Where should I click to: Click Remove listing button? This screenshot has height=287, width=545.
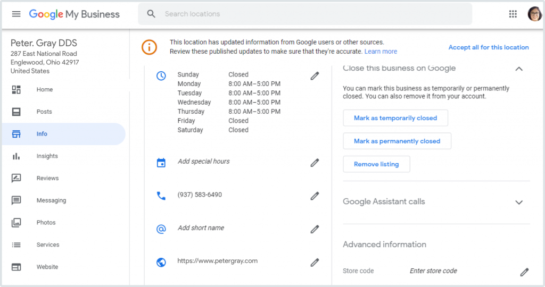pos(376,164)
